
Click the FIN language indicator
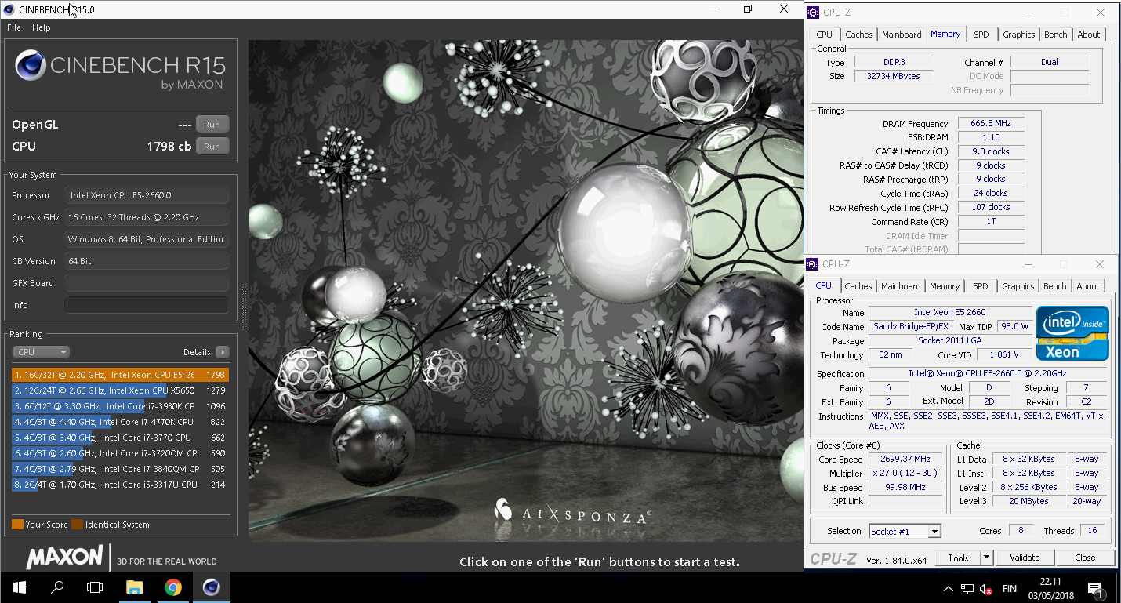click(x=1010, y=588)
